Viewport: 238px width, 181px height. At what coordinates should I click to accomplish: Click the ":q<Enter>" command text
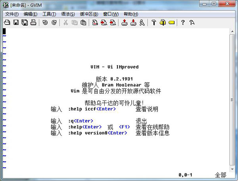[x=81, y=121]
